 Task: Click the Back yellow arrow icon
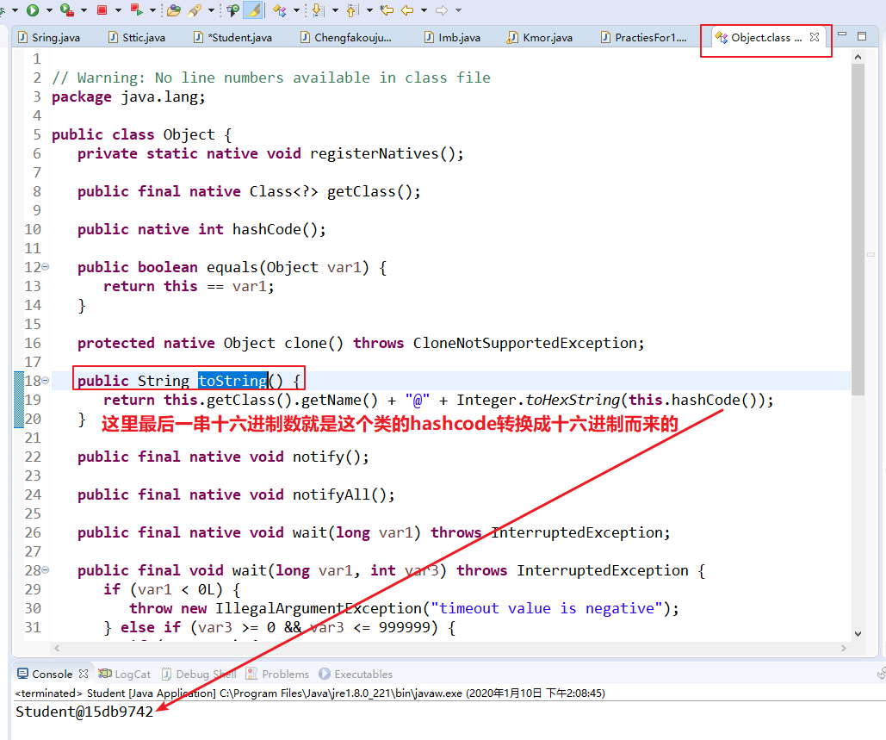406,10
